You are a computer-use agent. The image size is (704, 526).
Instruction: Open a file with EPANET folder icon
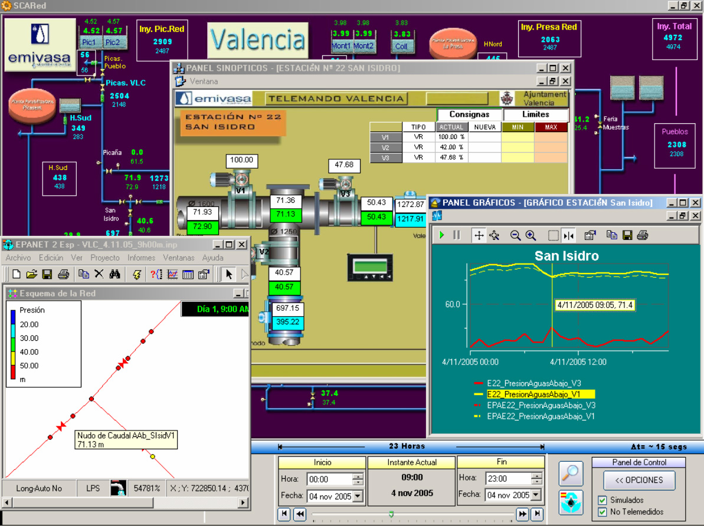[x=31, y=274]
